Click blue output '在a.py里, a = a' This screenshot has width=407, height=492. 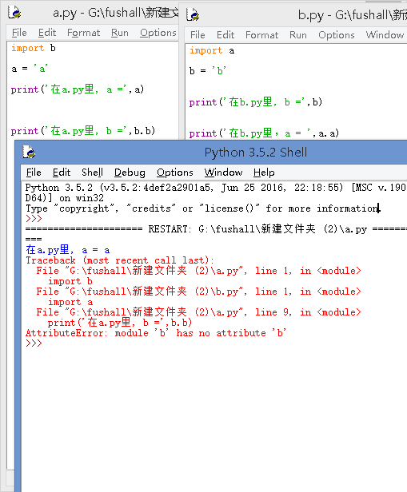68,250
